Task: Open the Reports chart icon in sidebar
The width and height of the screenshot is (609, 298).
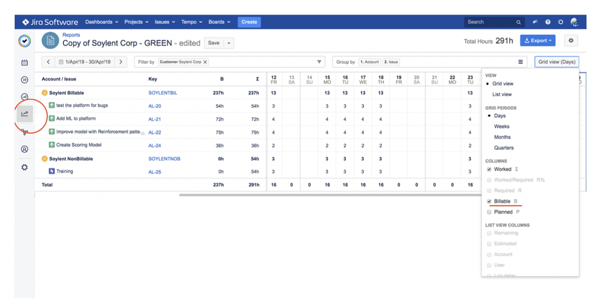Action: click(24, 114)
